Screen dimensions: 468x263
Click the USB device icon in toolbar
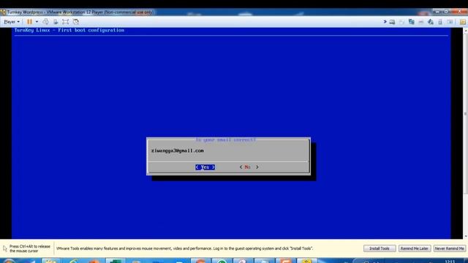[x=440, y=22]
